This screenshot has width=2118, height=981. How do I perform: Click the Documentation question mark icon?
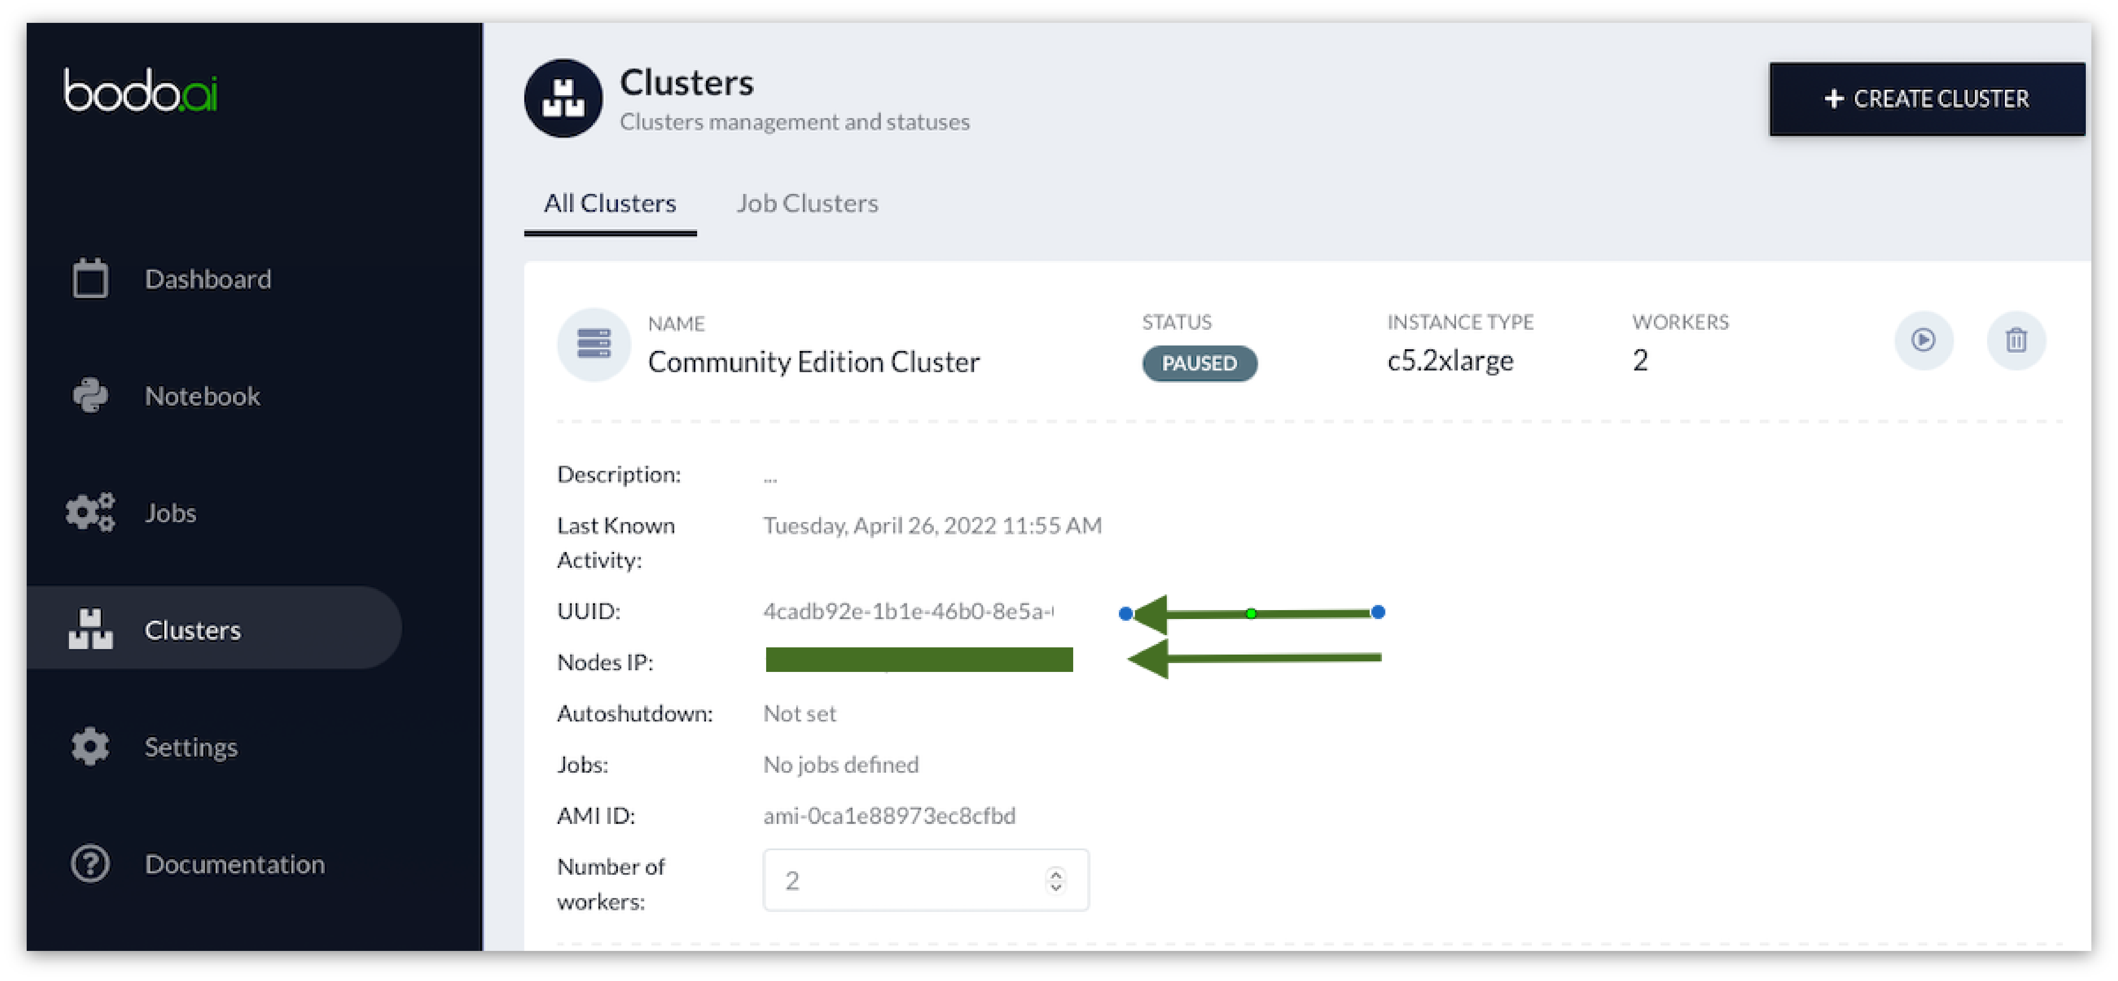pos(90,864)
